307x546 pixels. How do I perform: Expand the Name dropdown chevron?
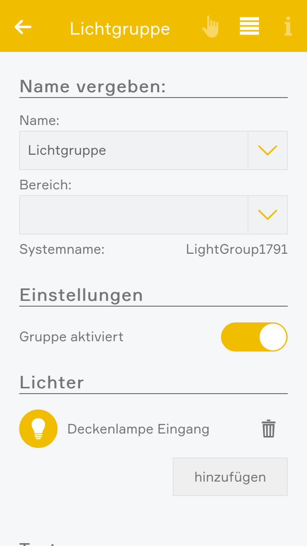268,150
